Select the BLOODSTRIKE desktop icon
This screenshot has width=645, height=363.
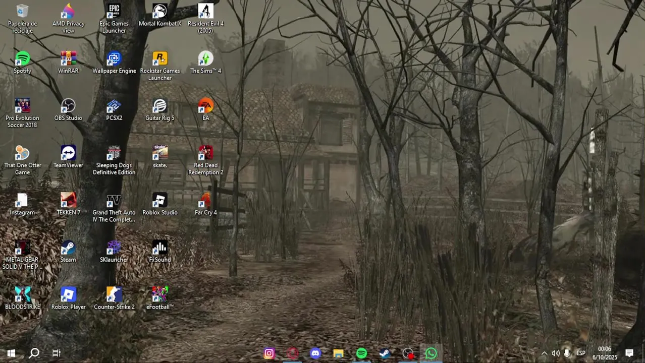click(x=22, y=298)
